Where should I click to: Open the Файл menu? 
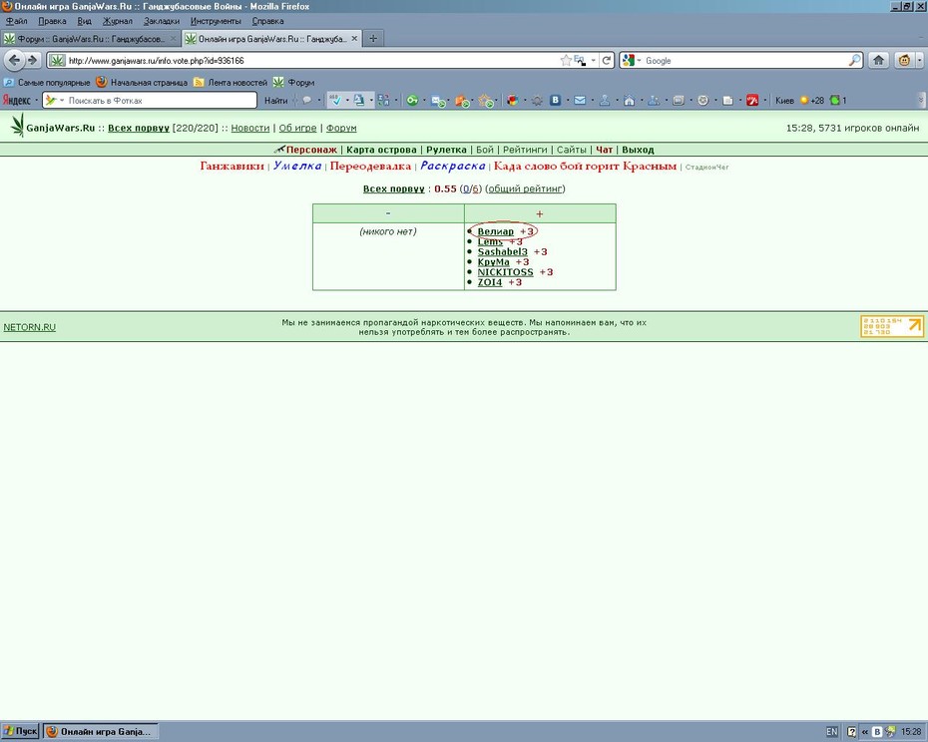[17, 21]
